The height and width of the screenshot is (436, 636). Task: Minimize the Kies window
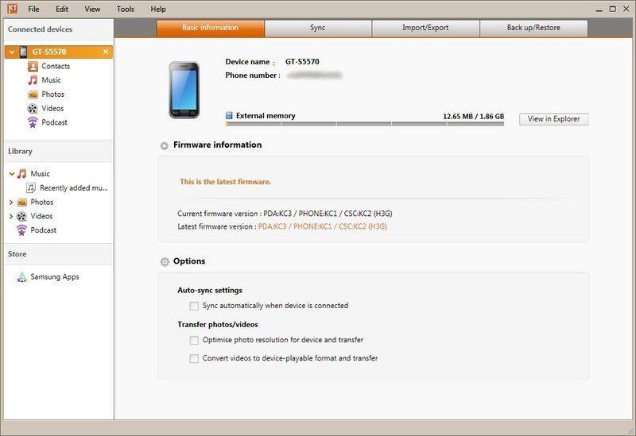pyautogui.click(x=599, y=10)
